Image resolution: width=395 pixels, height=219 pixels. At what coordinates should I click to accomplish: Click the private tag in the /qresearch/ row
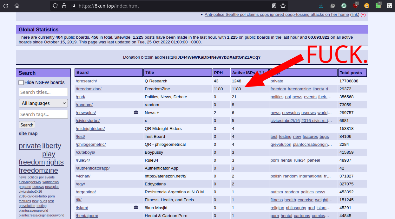click(277, 81)
